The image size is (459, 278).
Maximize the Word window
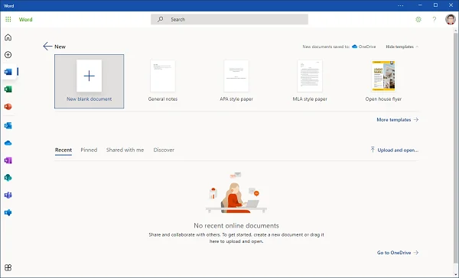tap(435, 5)
